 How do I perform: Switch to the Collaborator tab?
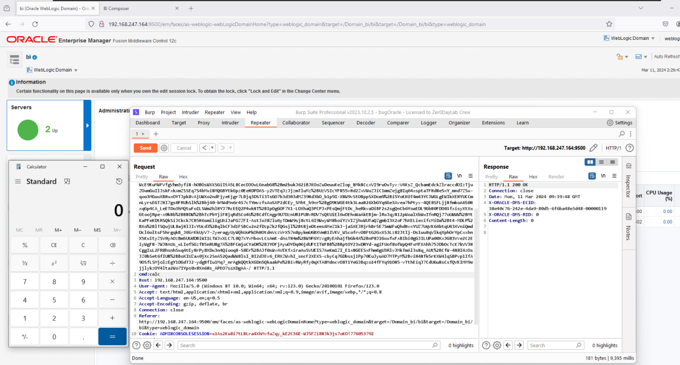pyautogui.click(x=296, y=123)
